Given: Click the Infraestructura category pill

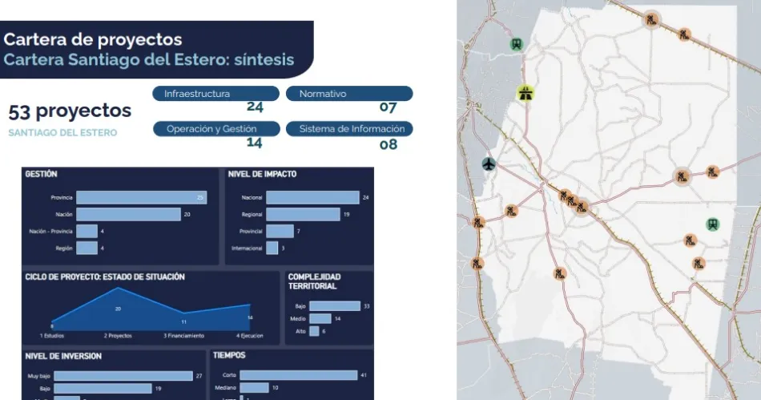Looking at the screenshot, I should pyautogui.click(x=215, y=94).
